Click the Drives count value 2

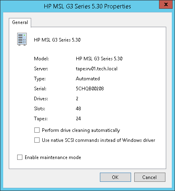pyautogui.click(x=77, y=99)
